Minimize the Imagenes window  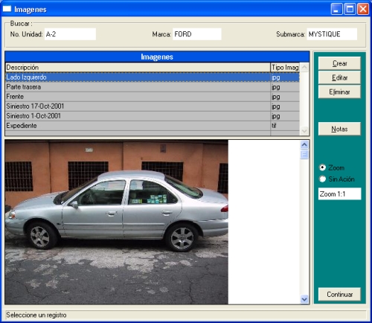[336, 9]
